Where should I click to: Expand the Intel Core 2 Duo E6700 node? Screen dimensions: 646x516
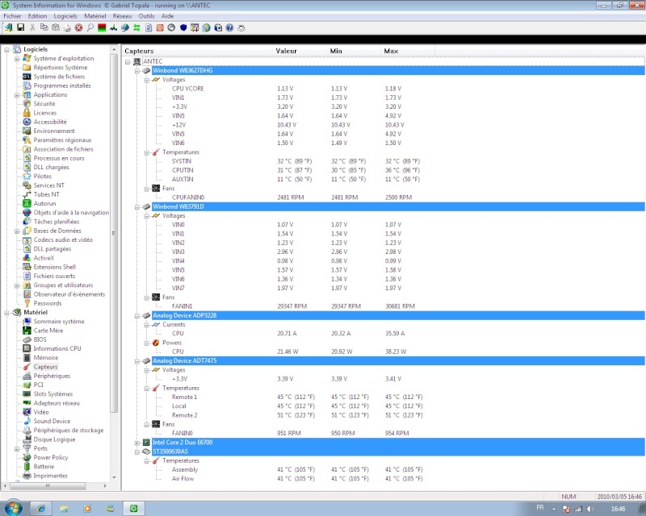137,443
